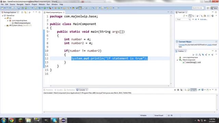The width and height of the screenshot is (219, 123).
Task: Open the Run menu
Action: (48, 4)
